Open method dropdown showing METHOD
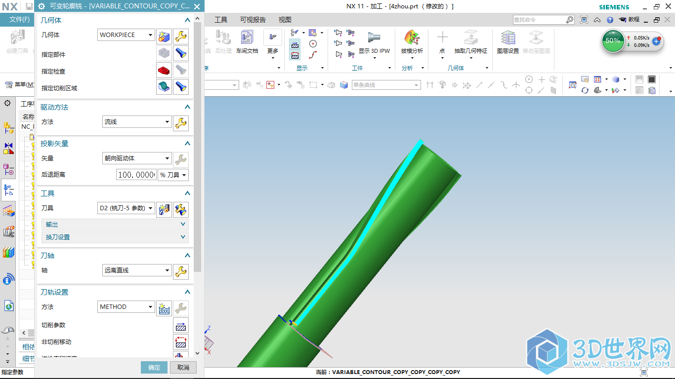 (x=126, y=307)
